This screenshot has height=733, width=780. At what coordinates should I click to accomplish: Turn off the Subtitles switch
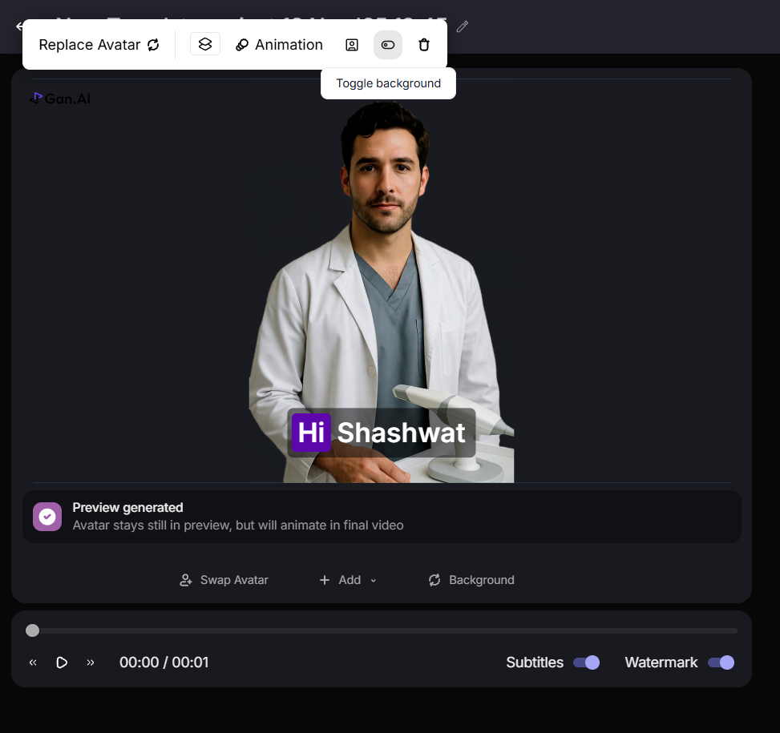click(586, 663)
